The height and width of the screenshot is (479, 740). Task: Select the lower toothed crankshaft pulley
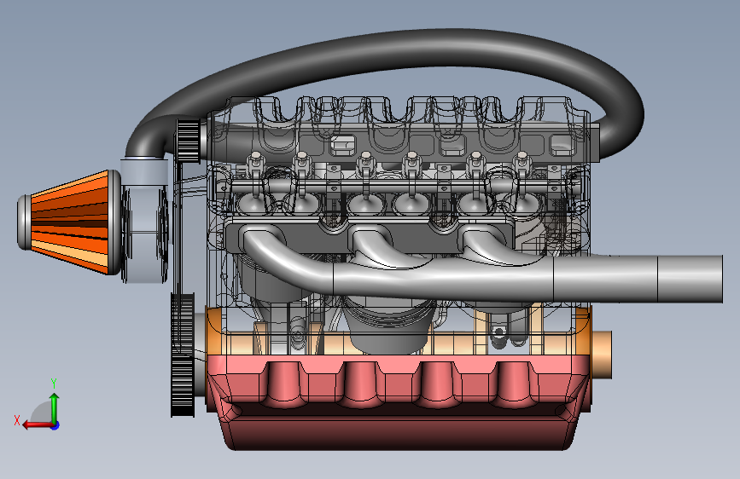[x=183, y=355]
